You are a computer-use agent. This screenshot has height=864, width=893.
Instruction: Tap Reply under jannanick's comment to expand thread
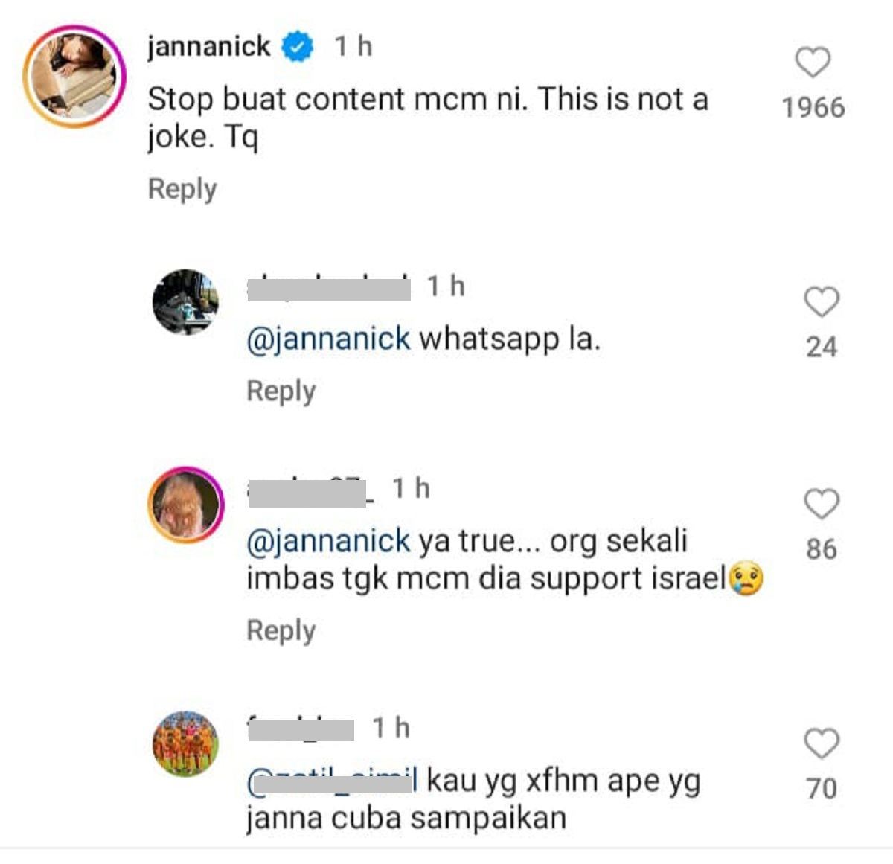(x=181, y=190)
